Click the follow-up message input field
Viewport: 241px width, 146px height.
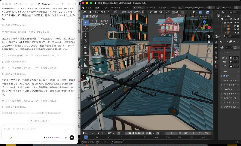click(x=38, y=129)
